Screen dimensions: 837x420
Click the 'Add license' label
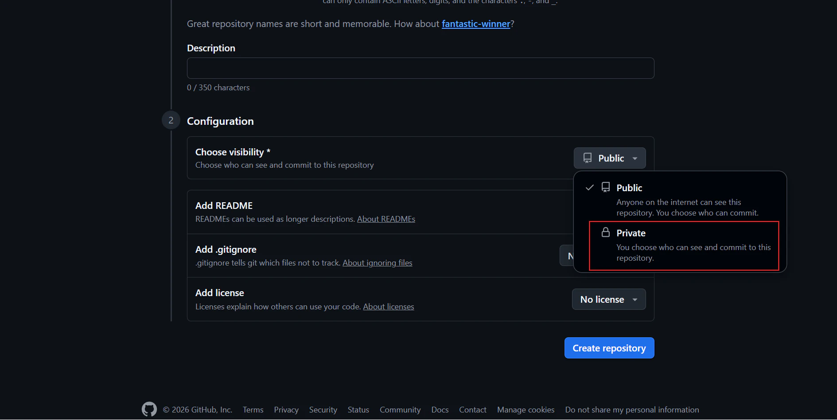click(x=220, y=293)
